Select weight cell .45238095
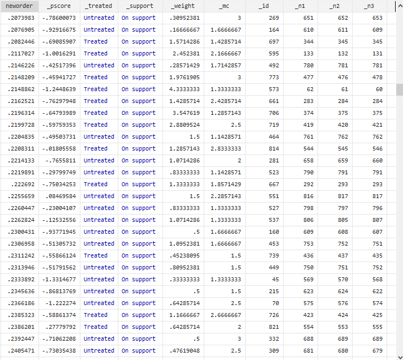 (183, 256)
